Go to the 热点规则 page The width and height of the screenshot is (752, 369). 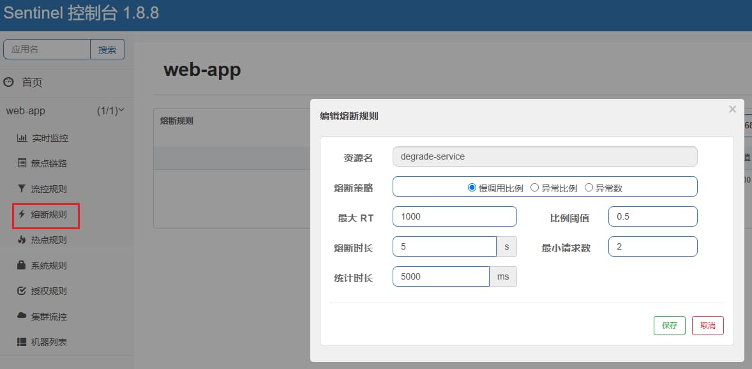(x=49, y=240)
